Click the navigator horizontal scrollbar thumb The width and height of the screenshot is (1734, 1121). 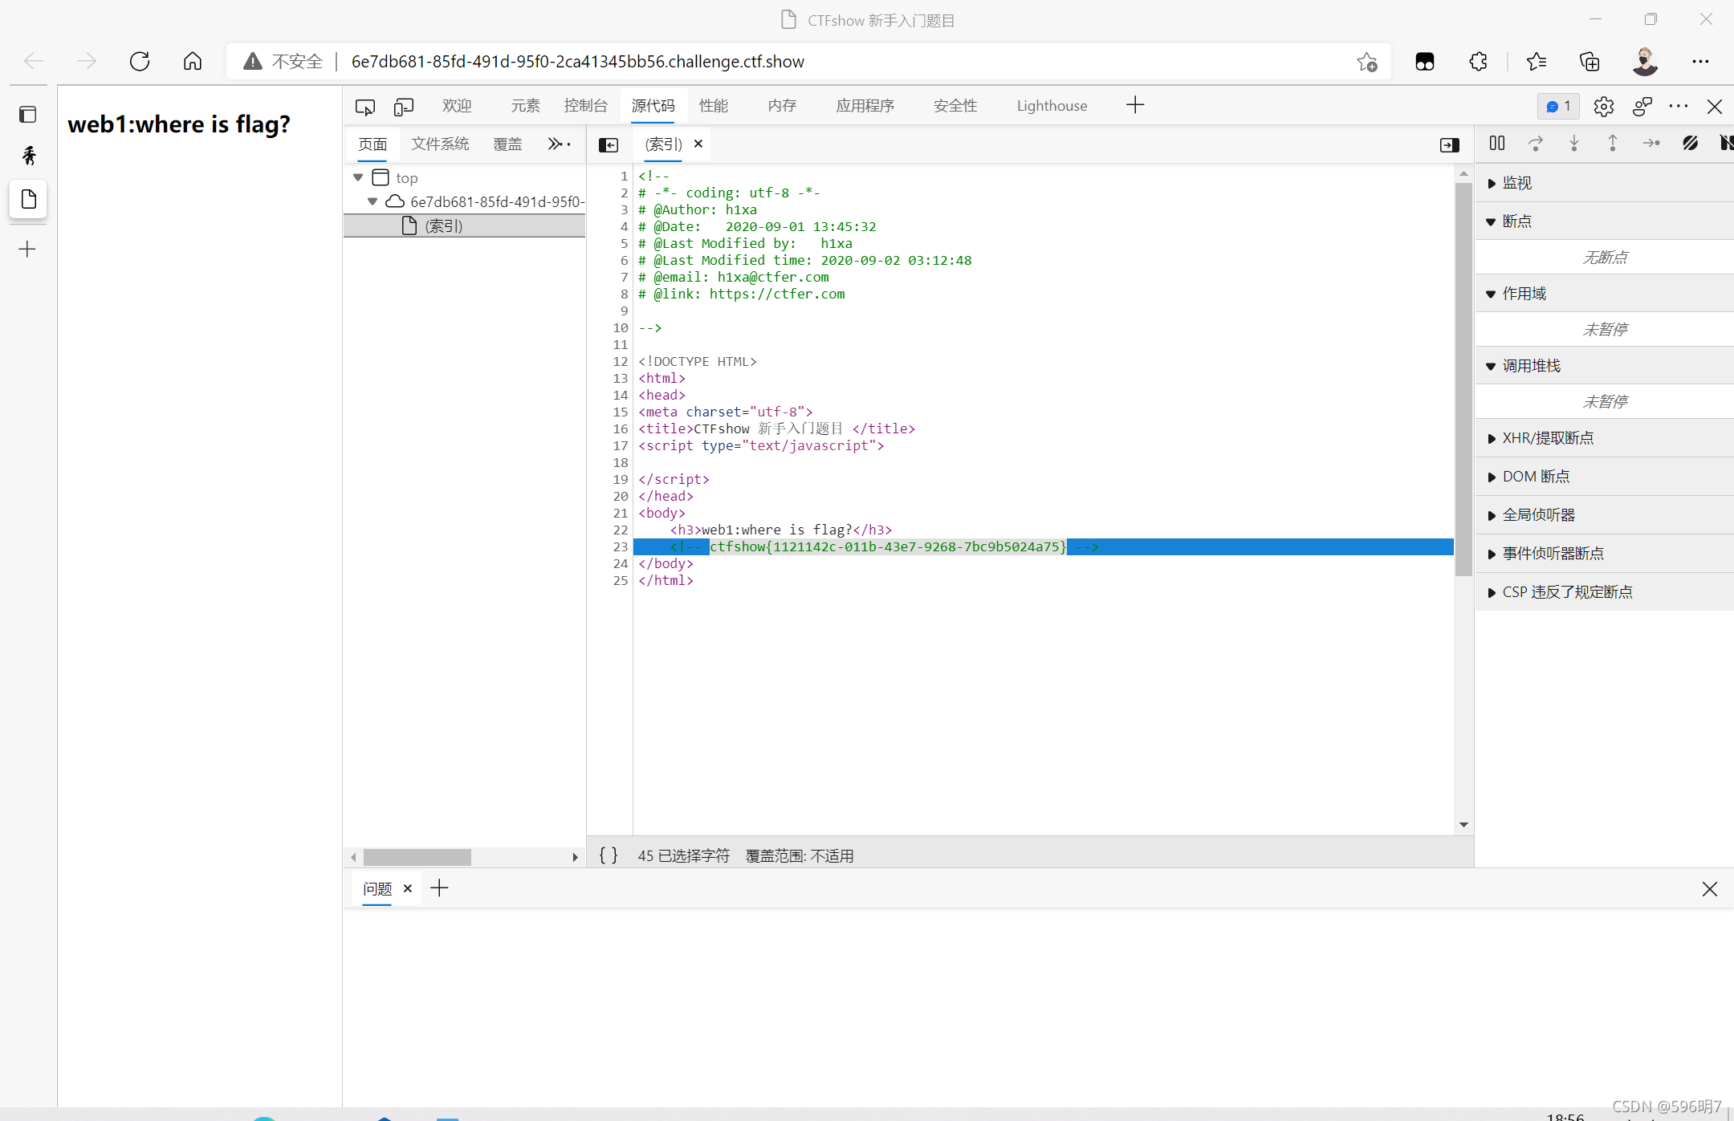click(417, 857)
